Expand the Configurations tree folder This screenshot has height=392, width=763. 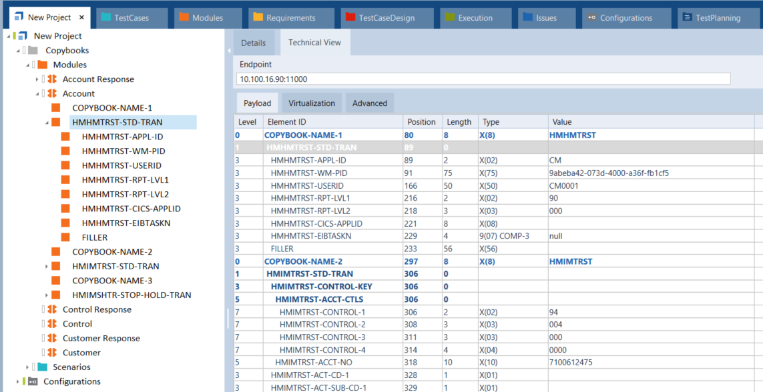18,382
